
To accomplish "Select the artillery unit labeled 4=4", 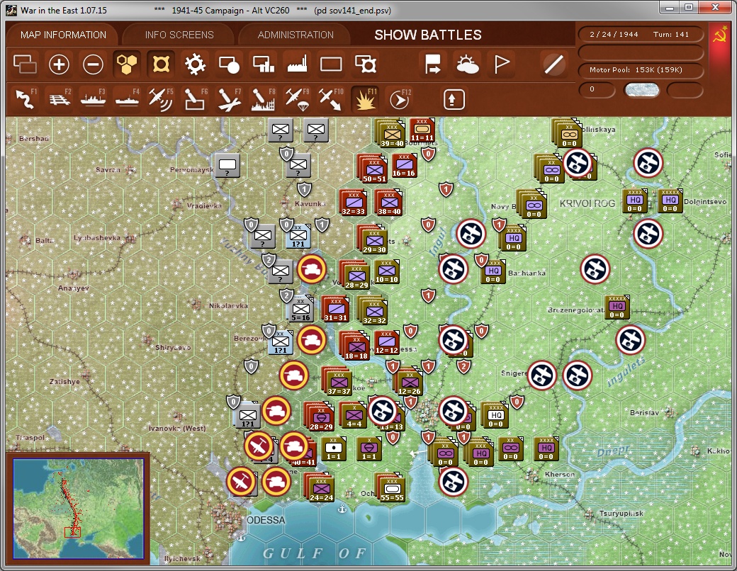I will (354, 415).
